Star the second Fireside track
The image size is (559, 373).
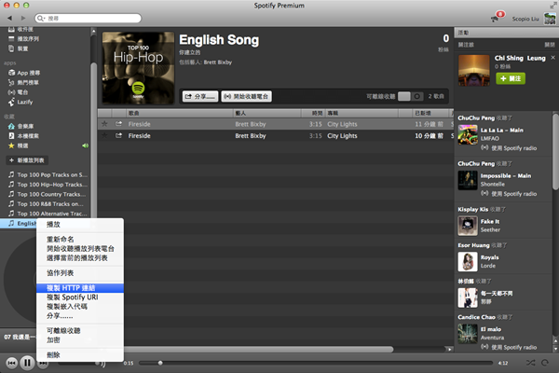click(104, 135)
